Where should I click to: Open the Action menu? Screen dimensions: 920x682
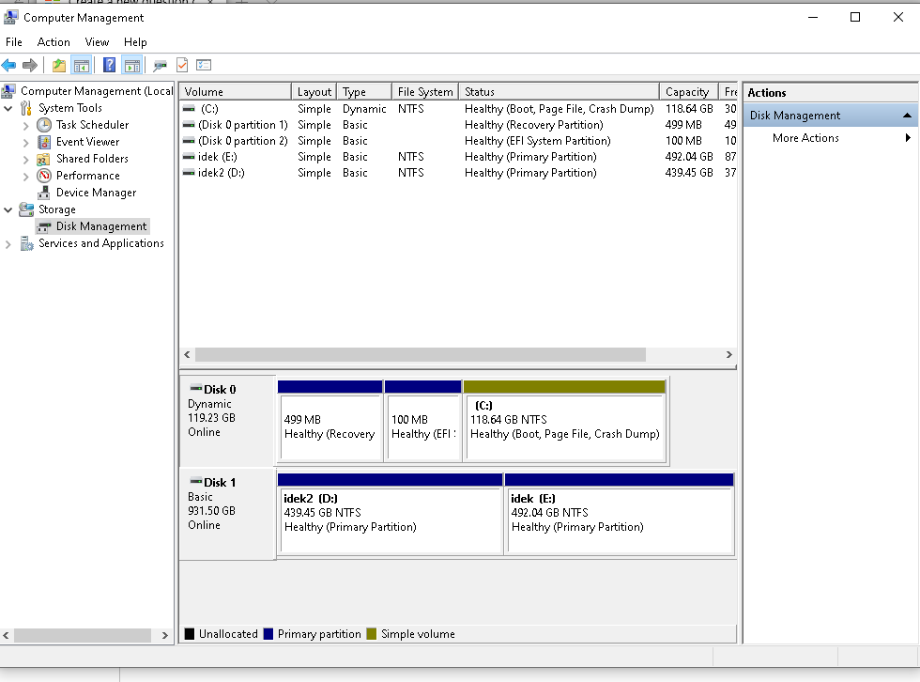pos(54,42)
